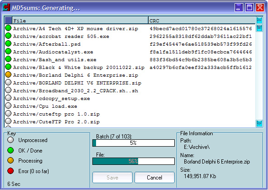The image size is (268, 190).
Task: Click gray icon beside Cpu load.exe
Action: pyautogui.click(x=8, y=106)
